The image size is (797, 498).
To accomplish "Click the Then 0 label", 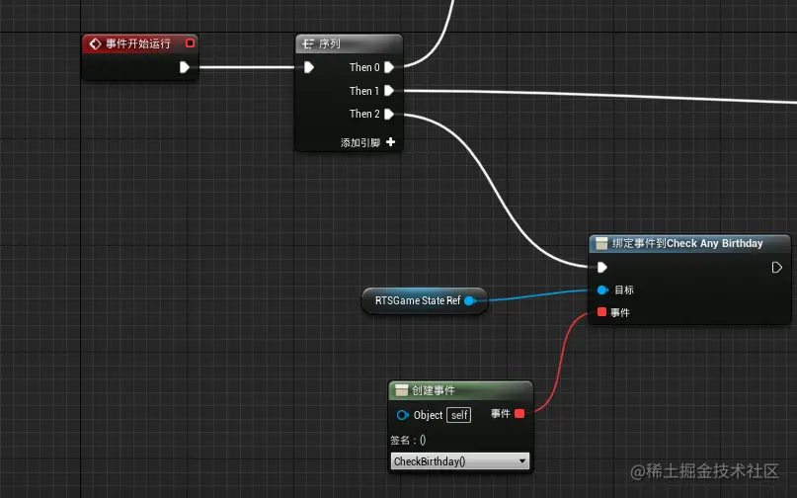I will click(364, 67).
